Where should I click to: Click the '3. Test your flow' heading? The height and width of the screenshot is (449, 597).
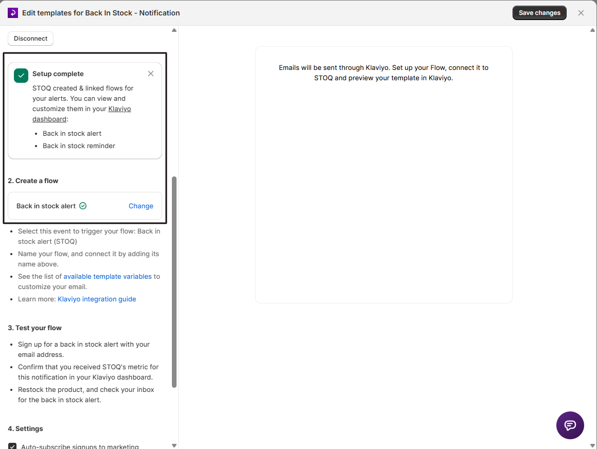click(x=34, y=328)
